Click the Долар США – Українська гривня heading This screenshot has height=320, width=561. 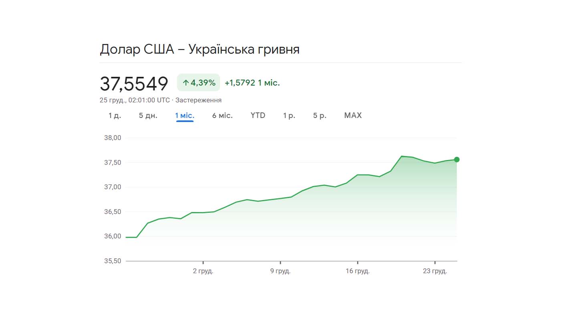(x=200, y=50)
